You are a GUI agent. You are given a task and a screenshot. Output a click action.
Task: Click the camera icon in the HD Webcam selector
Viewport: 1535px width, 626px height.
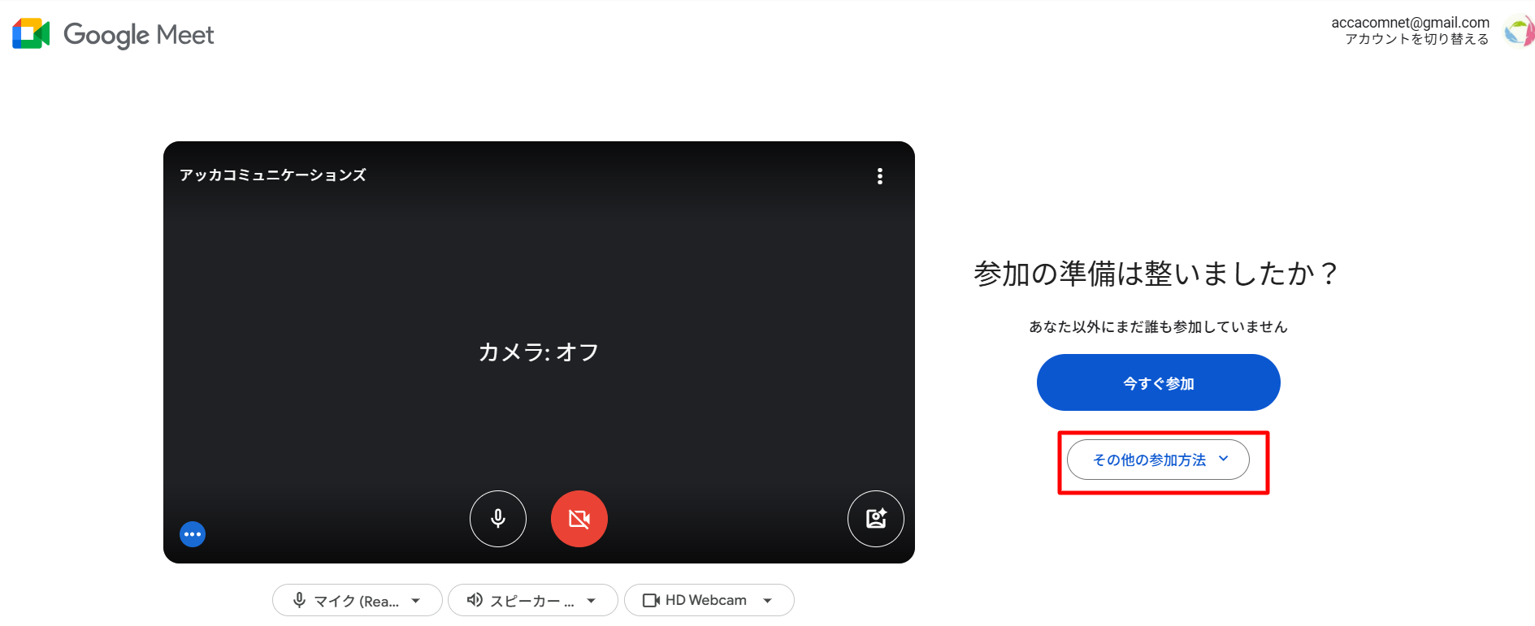tap(651, 600)
